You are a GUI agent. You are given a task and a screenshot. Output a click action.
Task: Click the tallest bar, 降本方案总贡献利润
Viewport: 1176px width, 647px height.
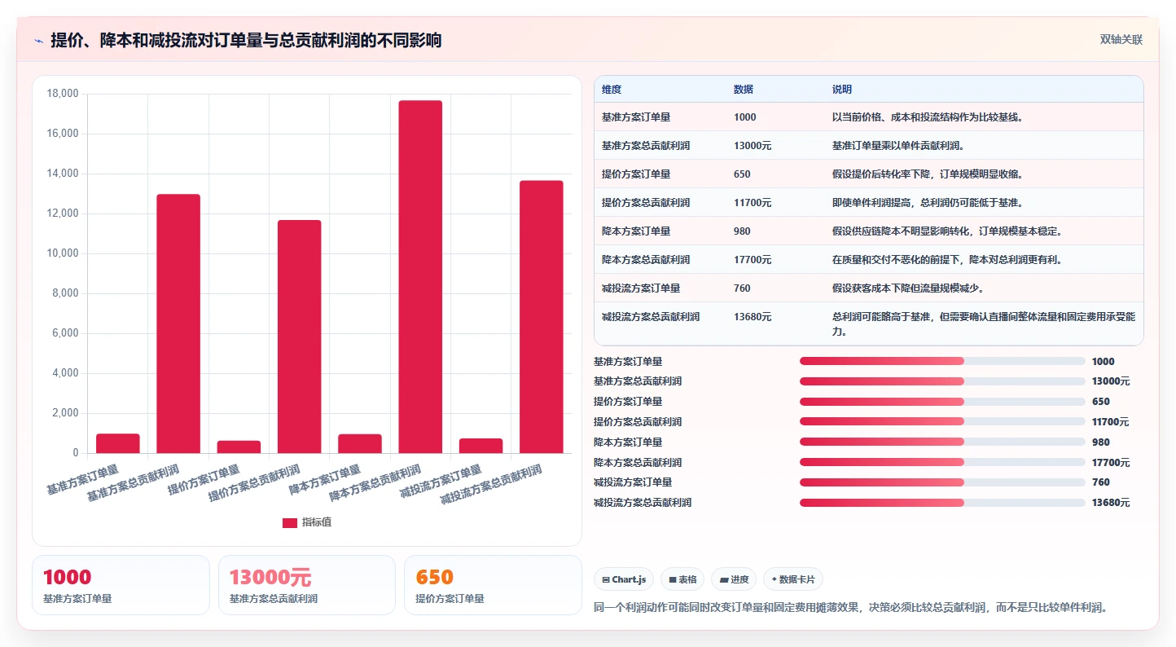click(x=420, y=277)
